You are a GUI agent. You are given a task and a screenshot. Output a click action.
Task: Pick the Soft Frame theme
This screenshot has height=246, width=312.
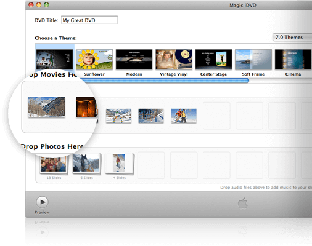[x=253, y=60]
